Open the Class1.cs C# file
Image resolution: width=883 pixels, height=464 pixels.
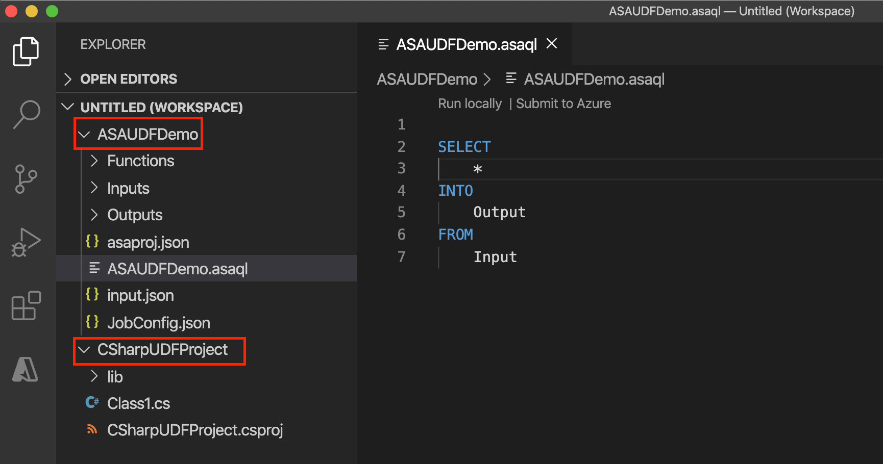139,403
